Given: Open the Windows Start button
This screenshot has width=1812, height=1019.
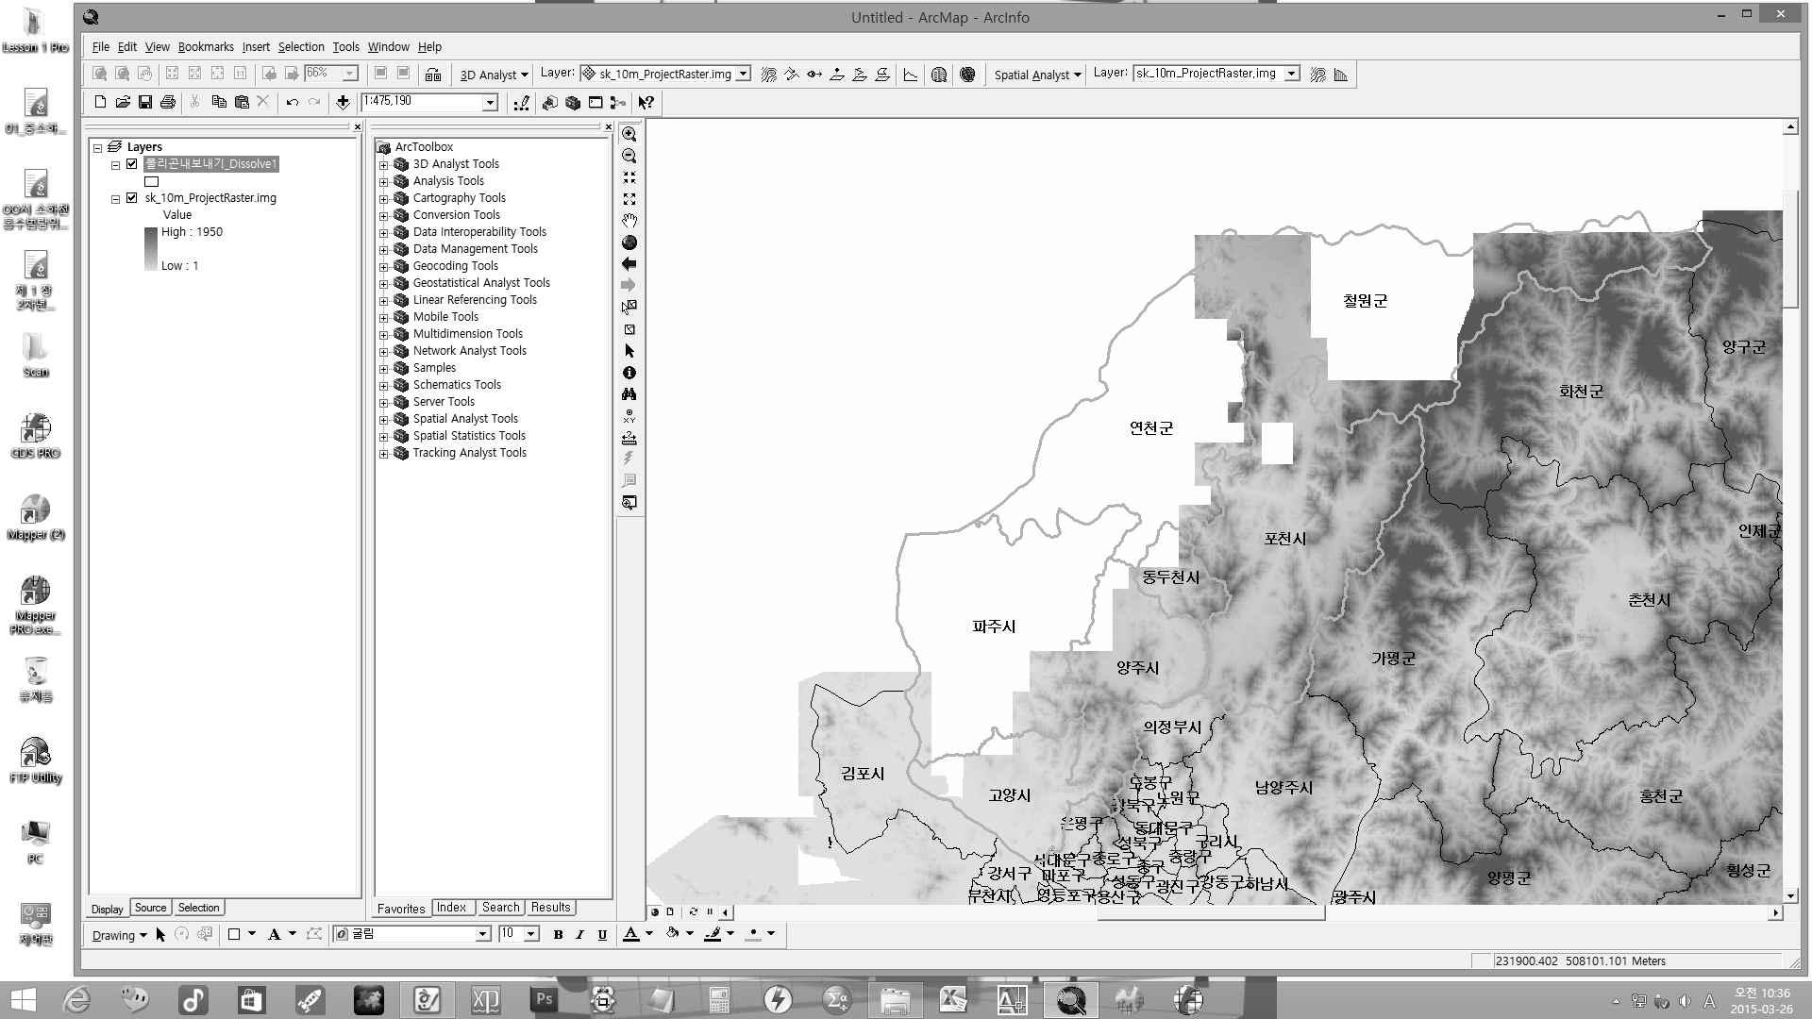Looking at the screenshot, I should (x=22, y=1000).
